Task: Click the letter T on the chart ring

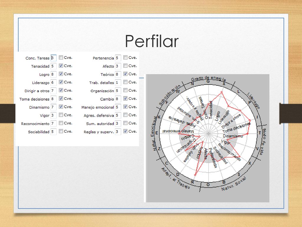Action: (x=260, y=133)
